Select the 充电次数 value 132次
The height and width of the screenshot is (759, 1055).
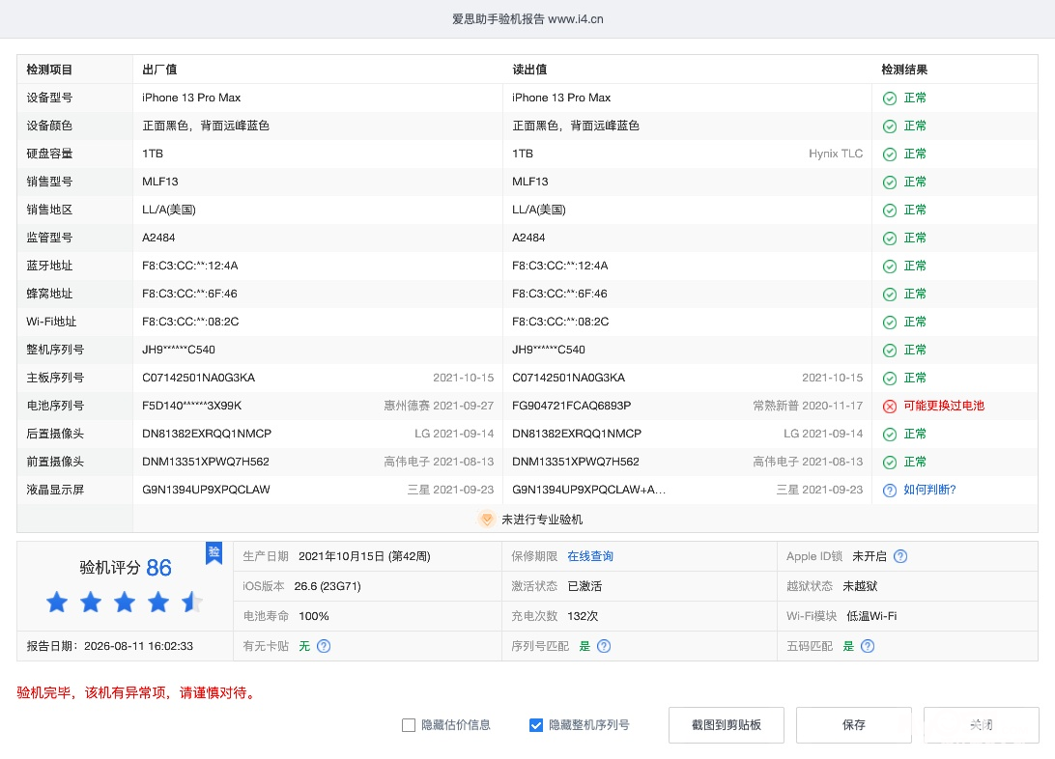(x=583, y=616)
